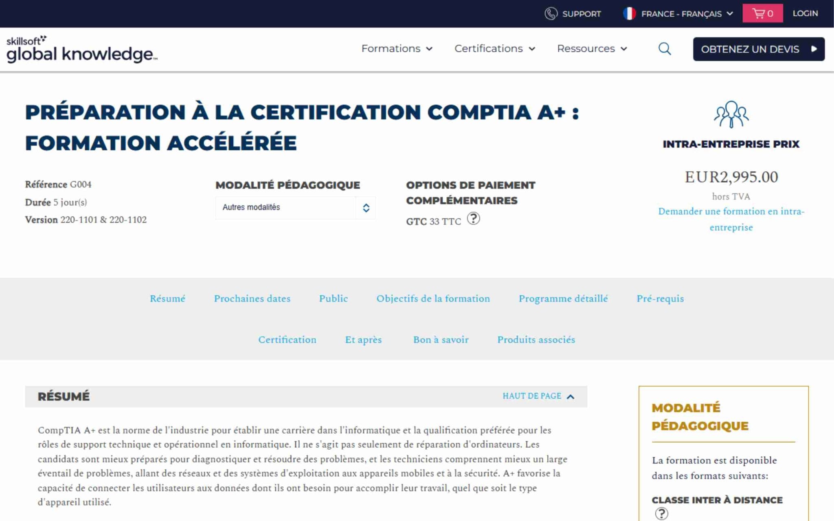Click the EUR2,995.00 price text

click(731, 177)
